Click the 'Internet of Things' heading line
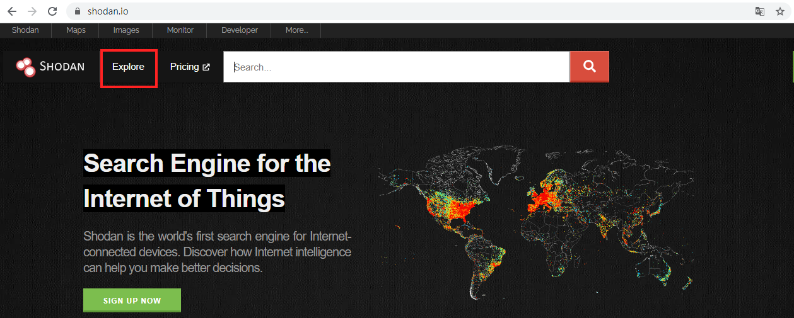 tap(184, 198)
